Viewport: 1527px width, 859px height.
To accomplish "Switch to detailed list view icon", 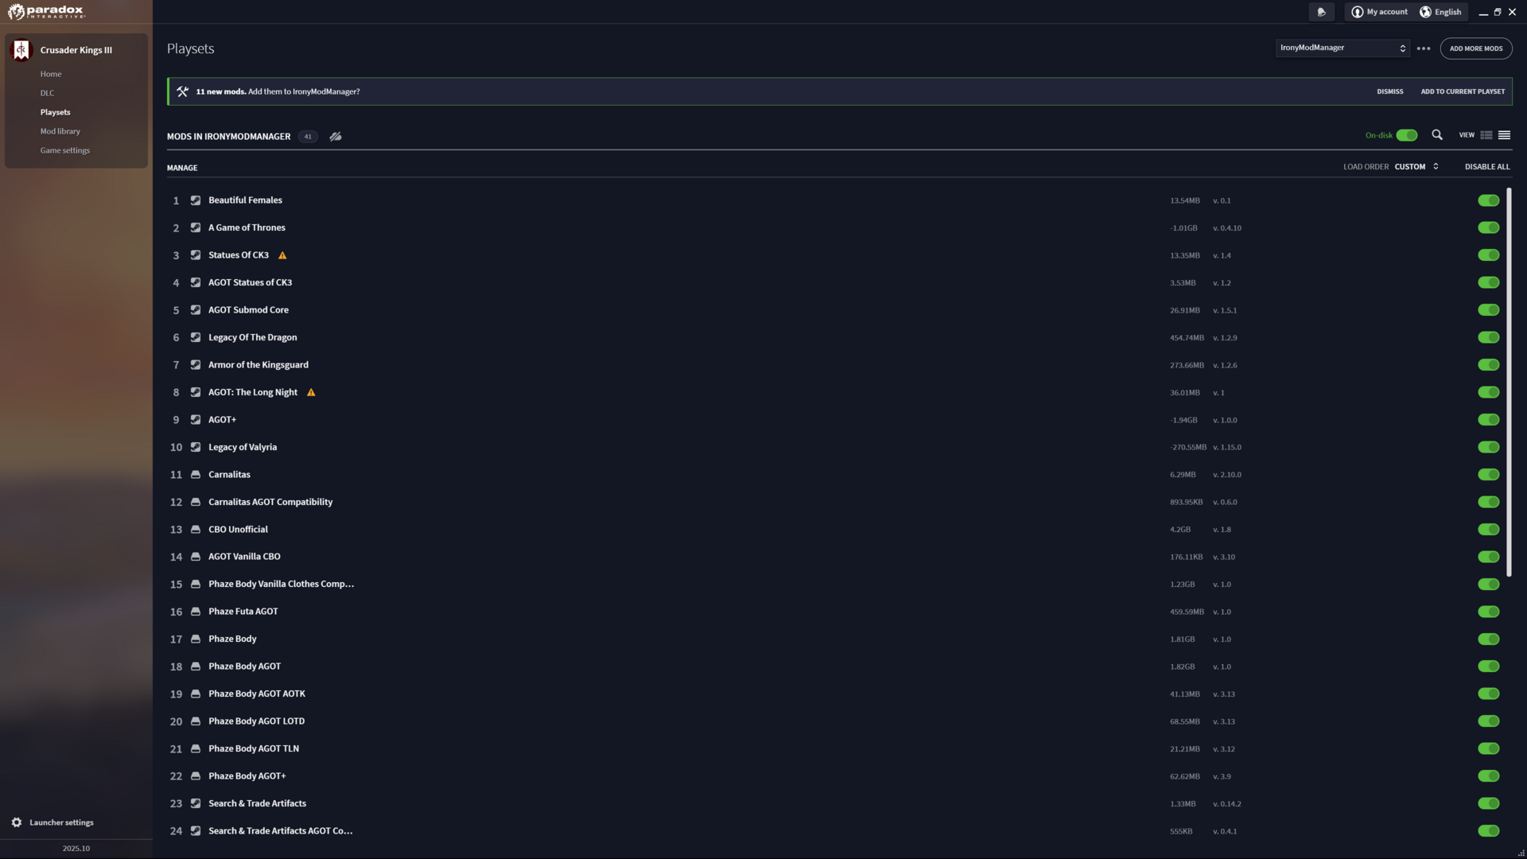I will pyautogui.click(x=1486, y=135).
